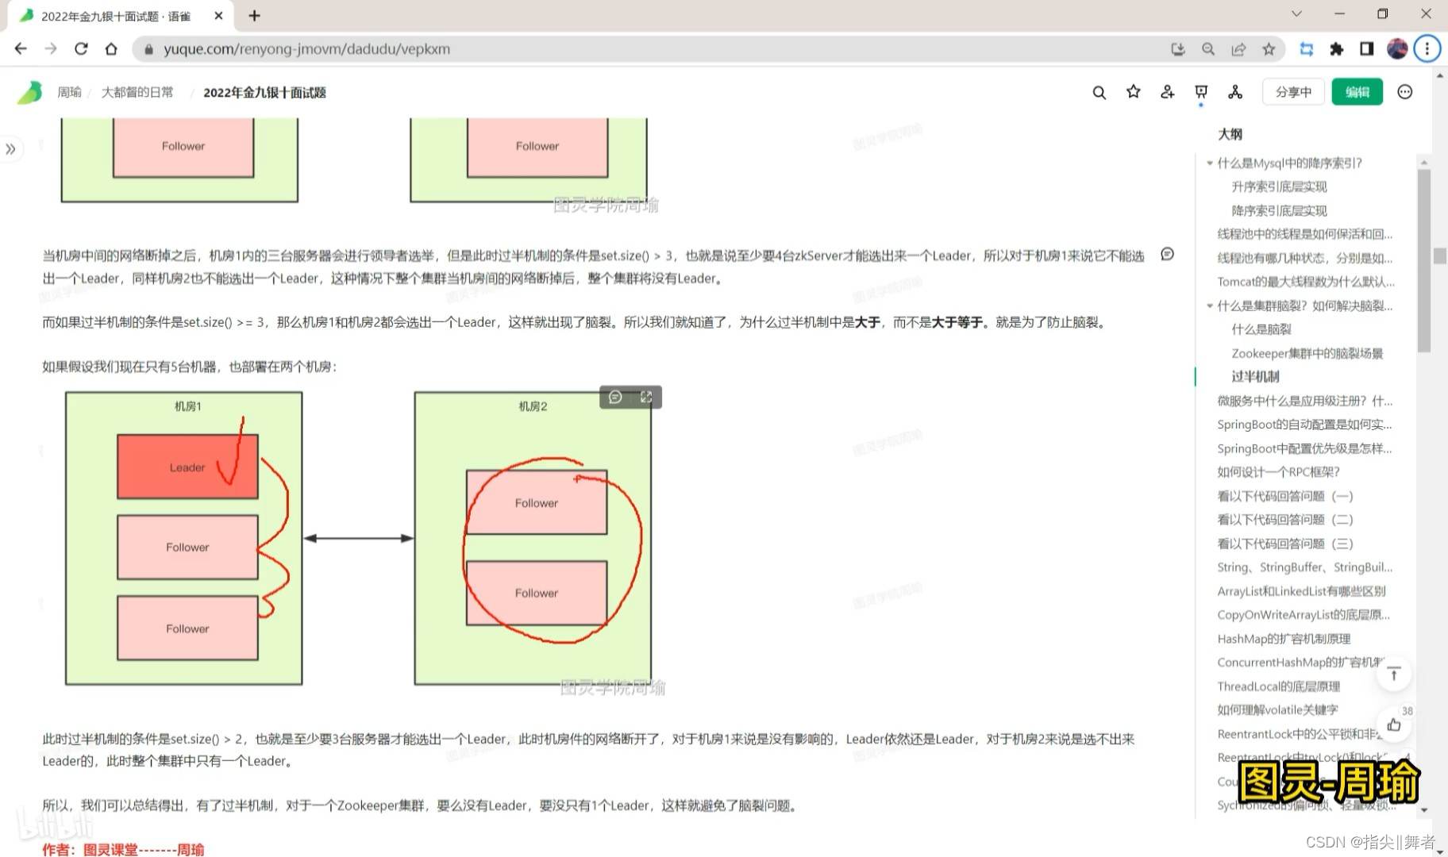Viewport: 1448px width, 857px height.
Task: Go to 如何设计一个RPC框架 outline entry
Action: point(1278,472)
